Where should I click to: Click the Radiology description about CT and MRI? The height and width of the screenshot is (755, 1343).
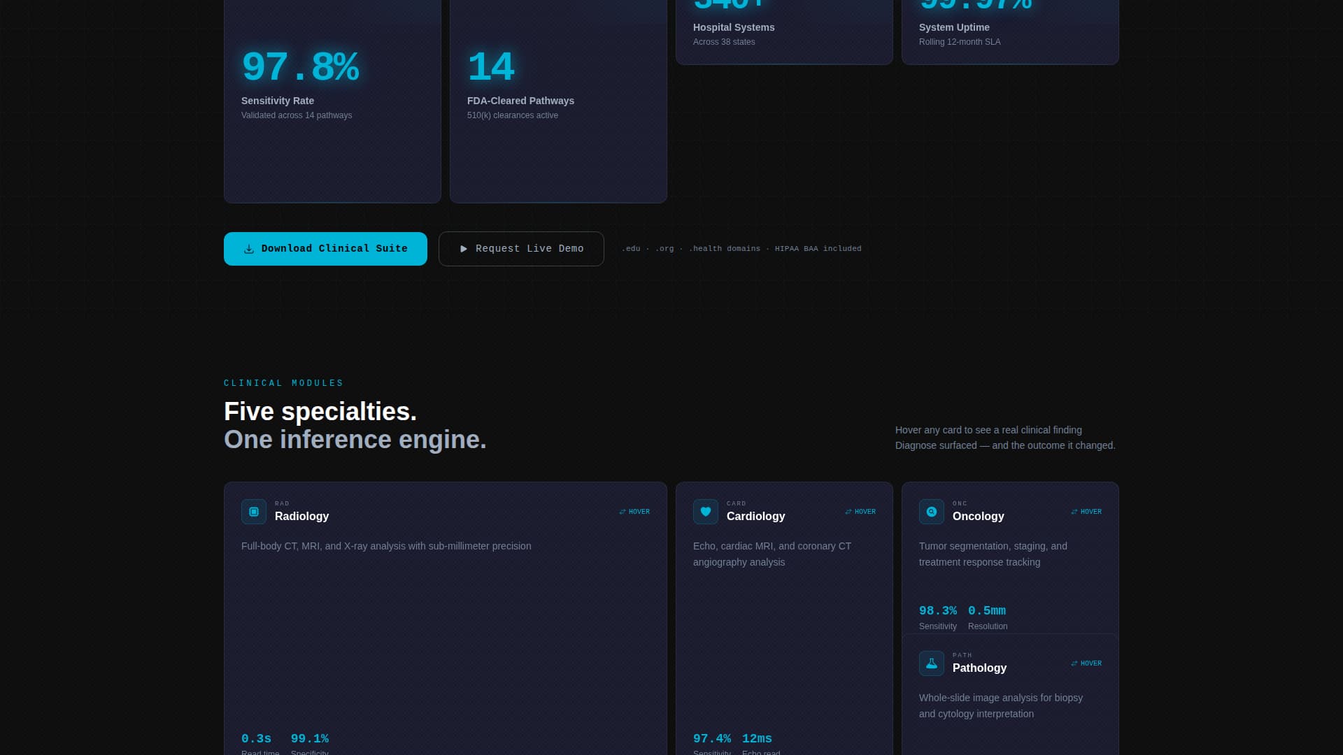[386, 546]
